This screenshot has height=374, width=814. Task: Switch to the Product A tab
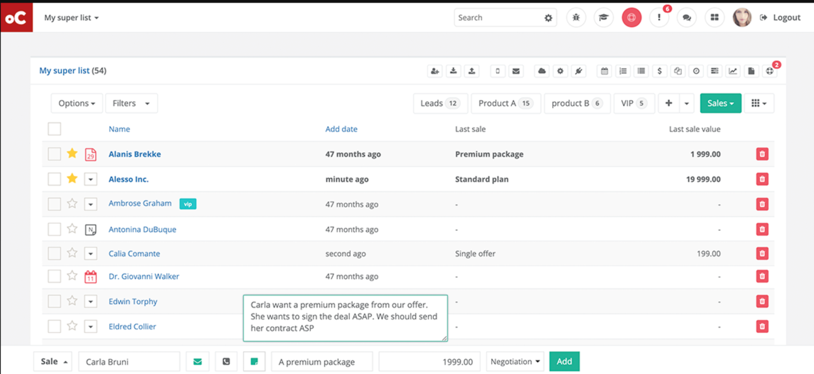(505, 103)
